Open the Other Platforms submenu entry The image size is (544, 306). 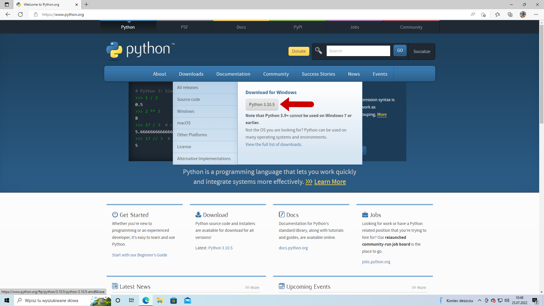(192, 135)
